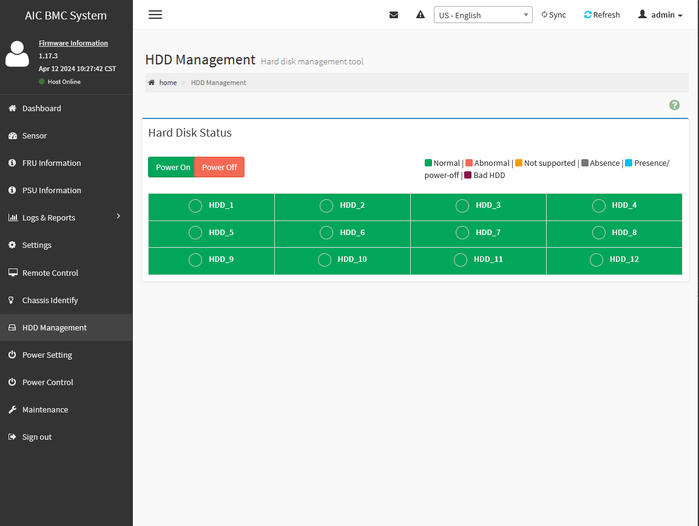This screenshot has height=526, width=699.
Task: Select the HDD_5 radio button
Action: (195, 233)
